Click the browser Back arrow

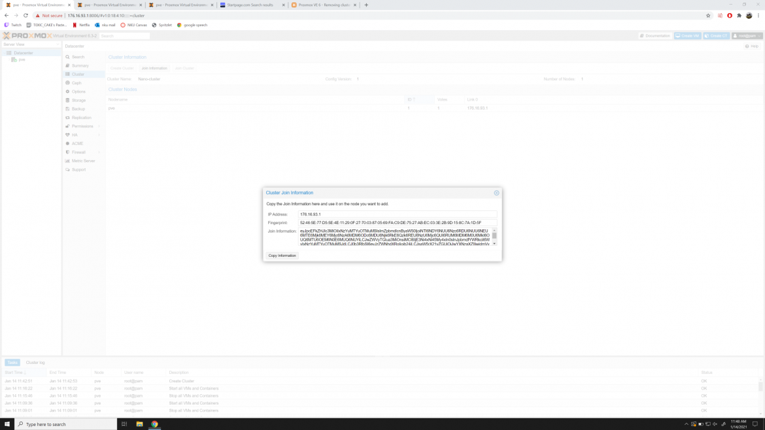tap(7, 16)
